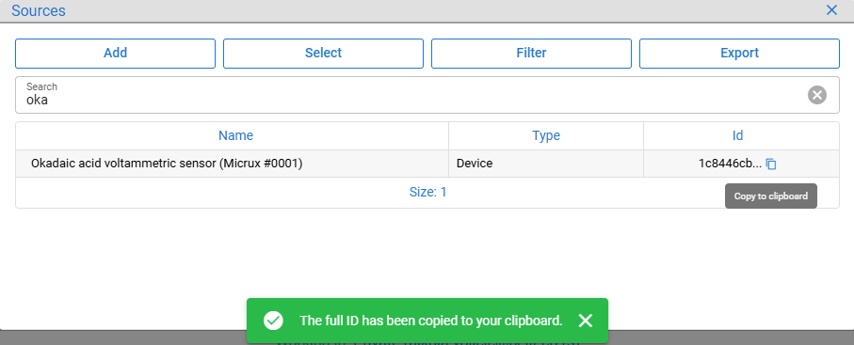This screenshot has height=345, width=854.
Task: Click the 'Device' type cell
Action: pos(475,164)
